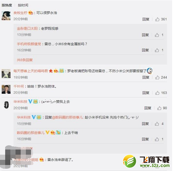Like 数码圈的那些事儿's reply 上去干啥
173x171 pixels.
point(157,139)
